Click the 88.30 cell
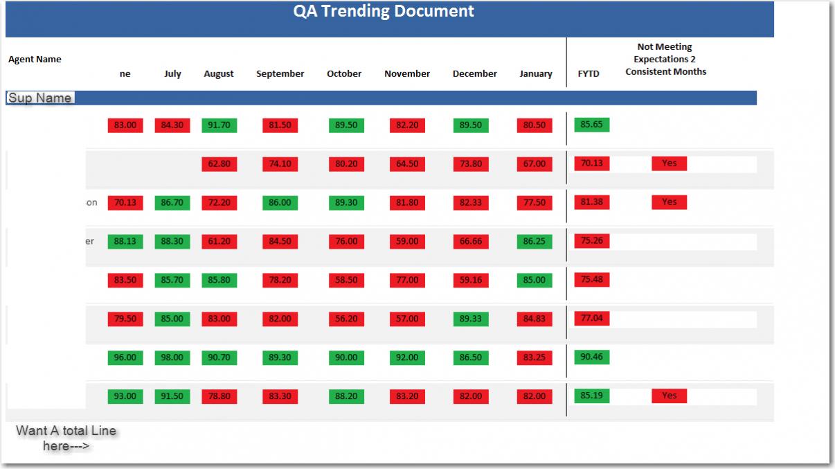835x469 pixels. pos(172,242)
